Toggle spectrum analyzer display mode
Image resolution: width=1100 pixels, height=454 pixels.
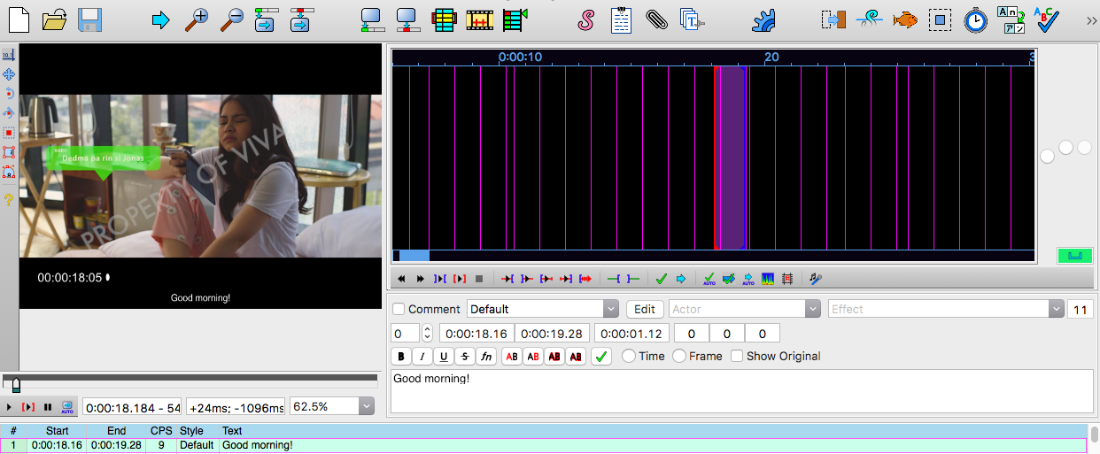tap(768, 279)
